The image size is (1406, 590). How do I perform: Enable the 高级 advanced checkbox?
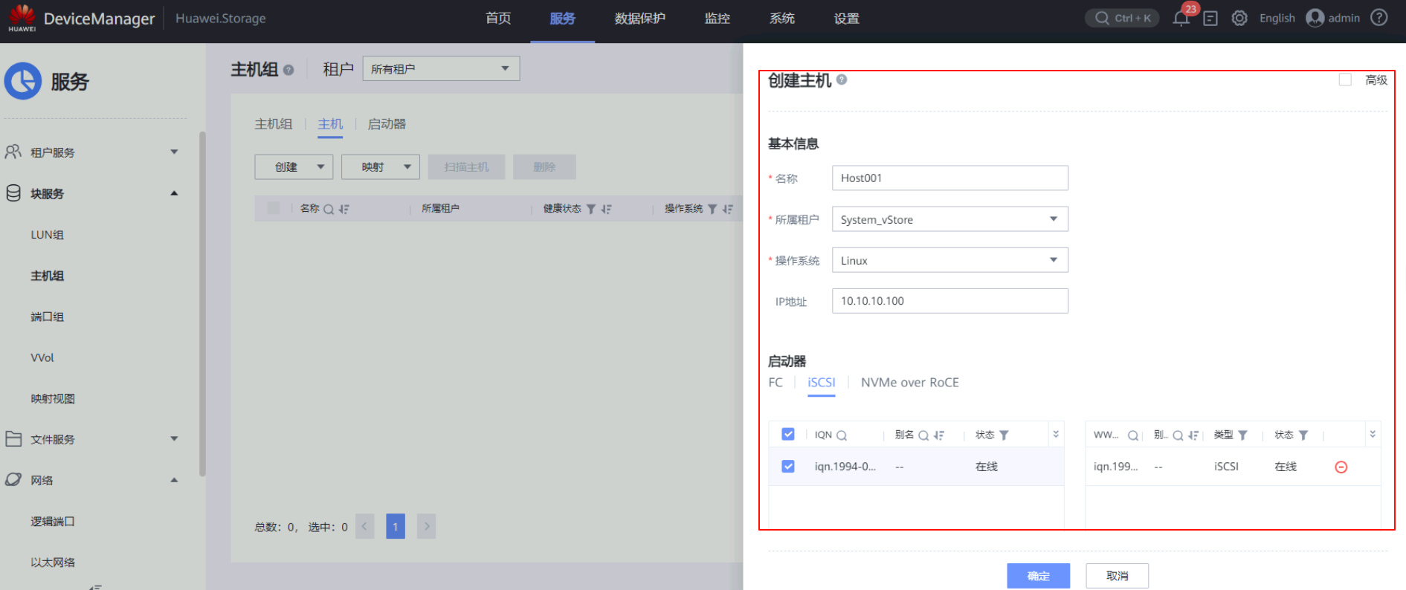click(1345, 80)
